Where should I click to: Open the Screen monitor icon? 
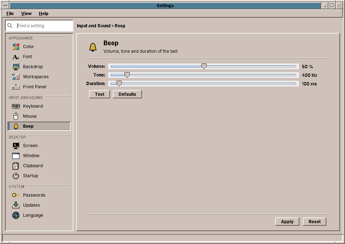pos(15,146)
